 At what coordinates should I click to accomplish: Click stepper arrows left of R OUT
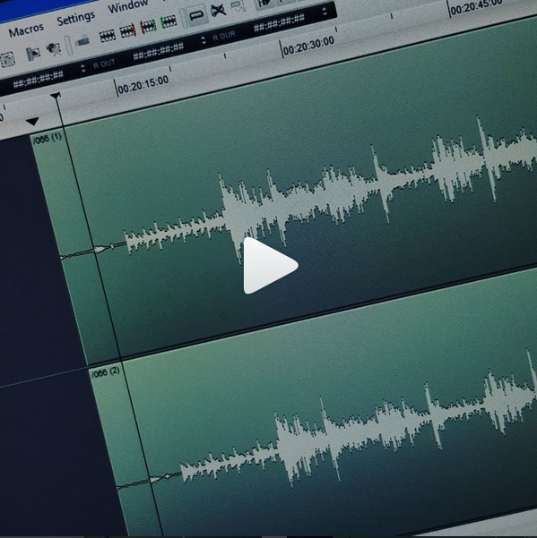pos(82,68)
